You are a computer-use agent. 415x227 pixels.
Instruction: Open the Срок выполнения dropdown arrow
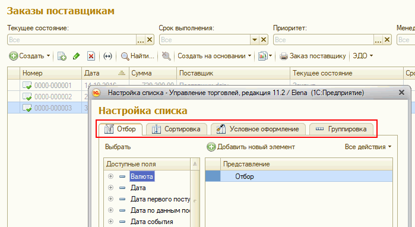(x=255, y=40)
